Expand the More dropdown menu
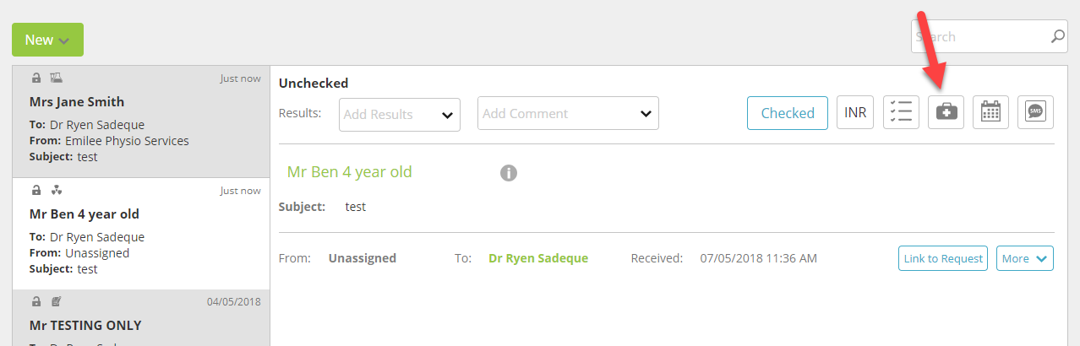The image size is (1080, 346). pyautogui.click(x=1025, y=258)
